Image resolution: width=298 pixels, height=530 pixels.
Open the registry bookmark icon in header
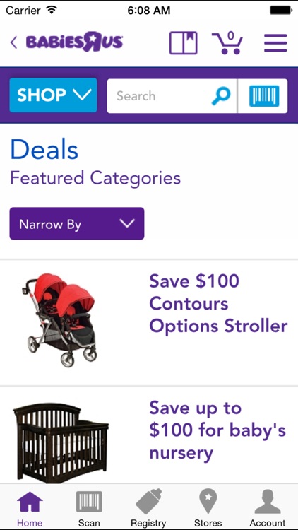pos(183,43)
